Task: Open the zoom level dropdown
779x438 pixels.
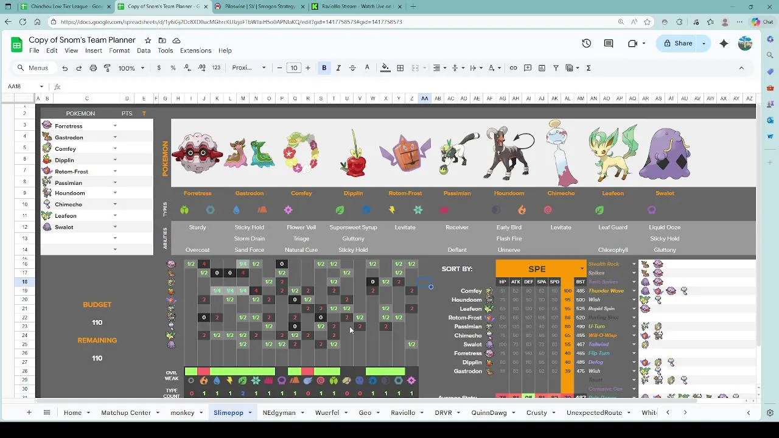Action: coord(131,68)
